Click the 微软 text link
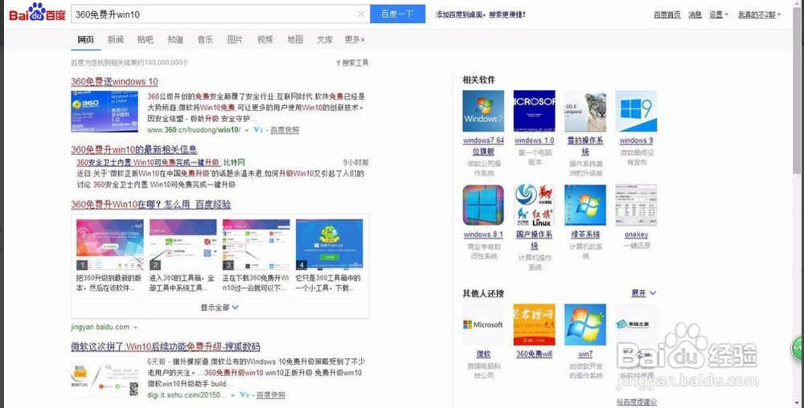804x408 pixels. click(483, 353)
